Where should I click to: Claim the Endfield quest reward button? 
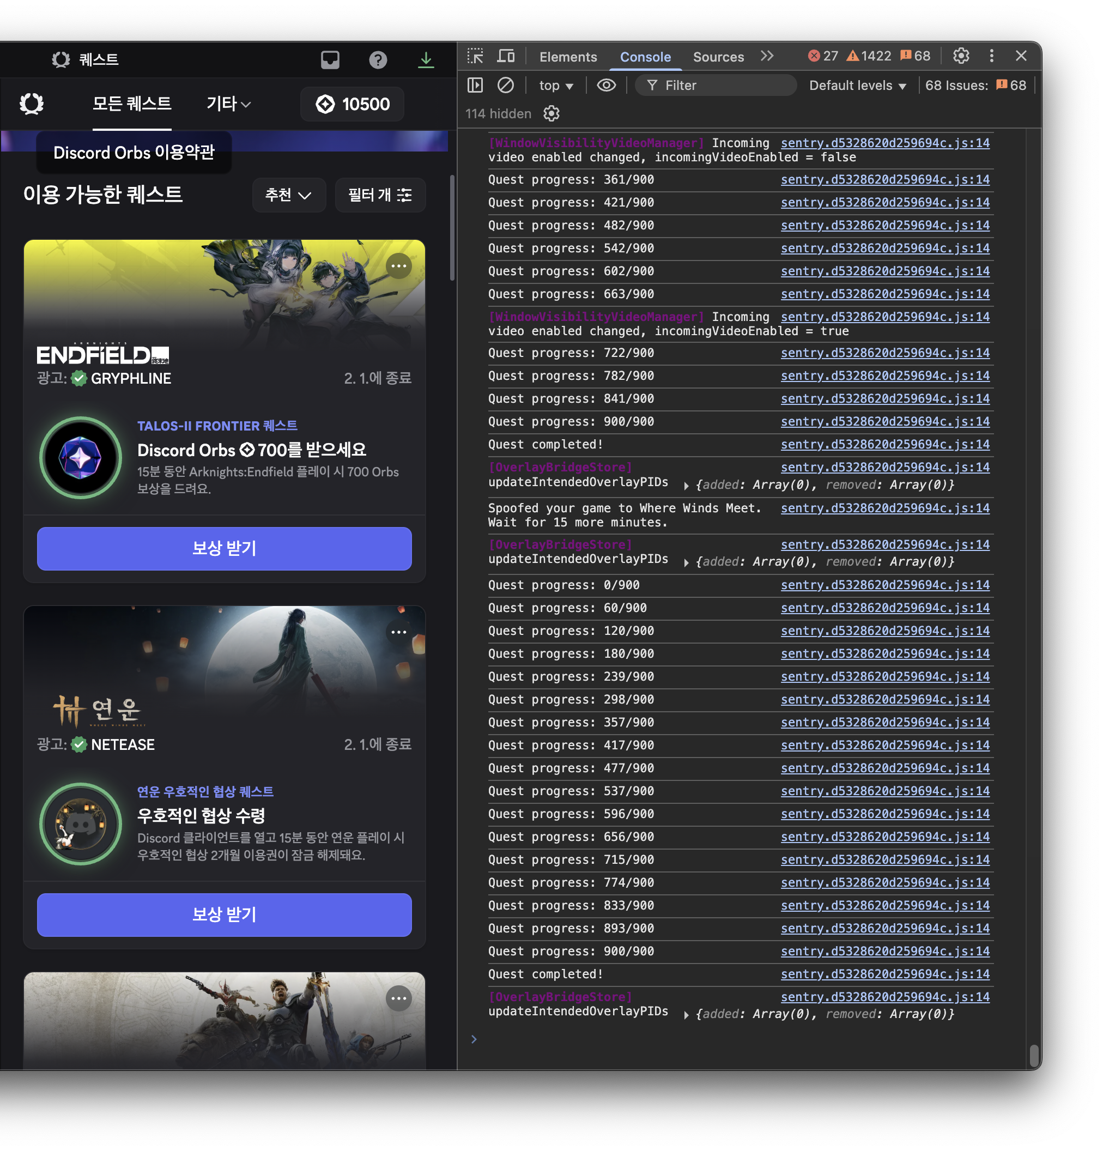tap(224, 548)
